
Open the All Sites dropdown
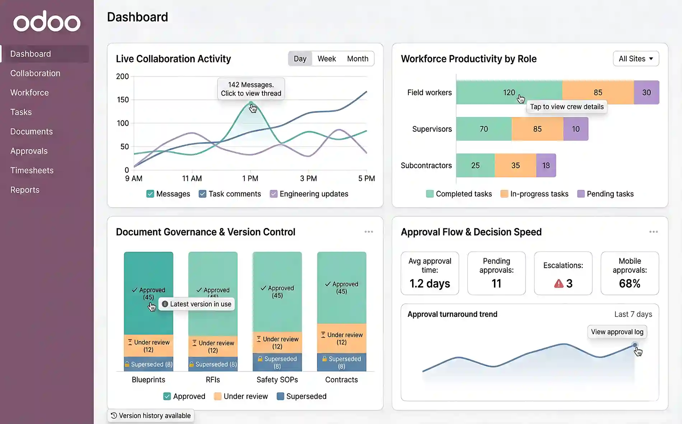point(636,58)
